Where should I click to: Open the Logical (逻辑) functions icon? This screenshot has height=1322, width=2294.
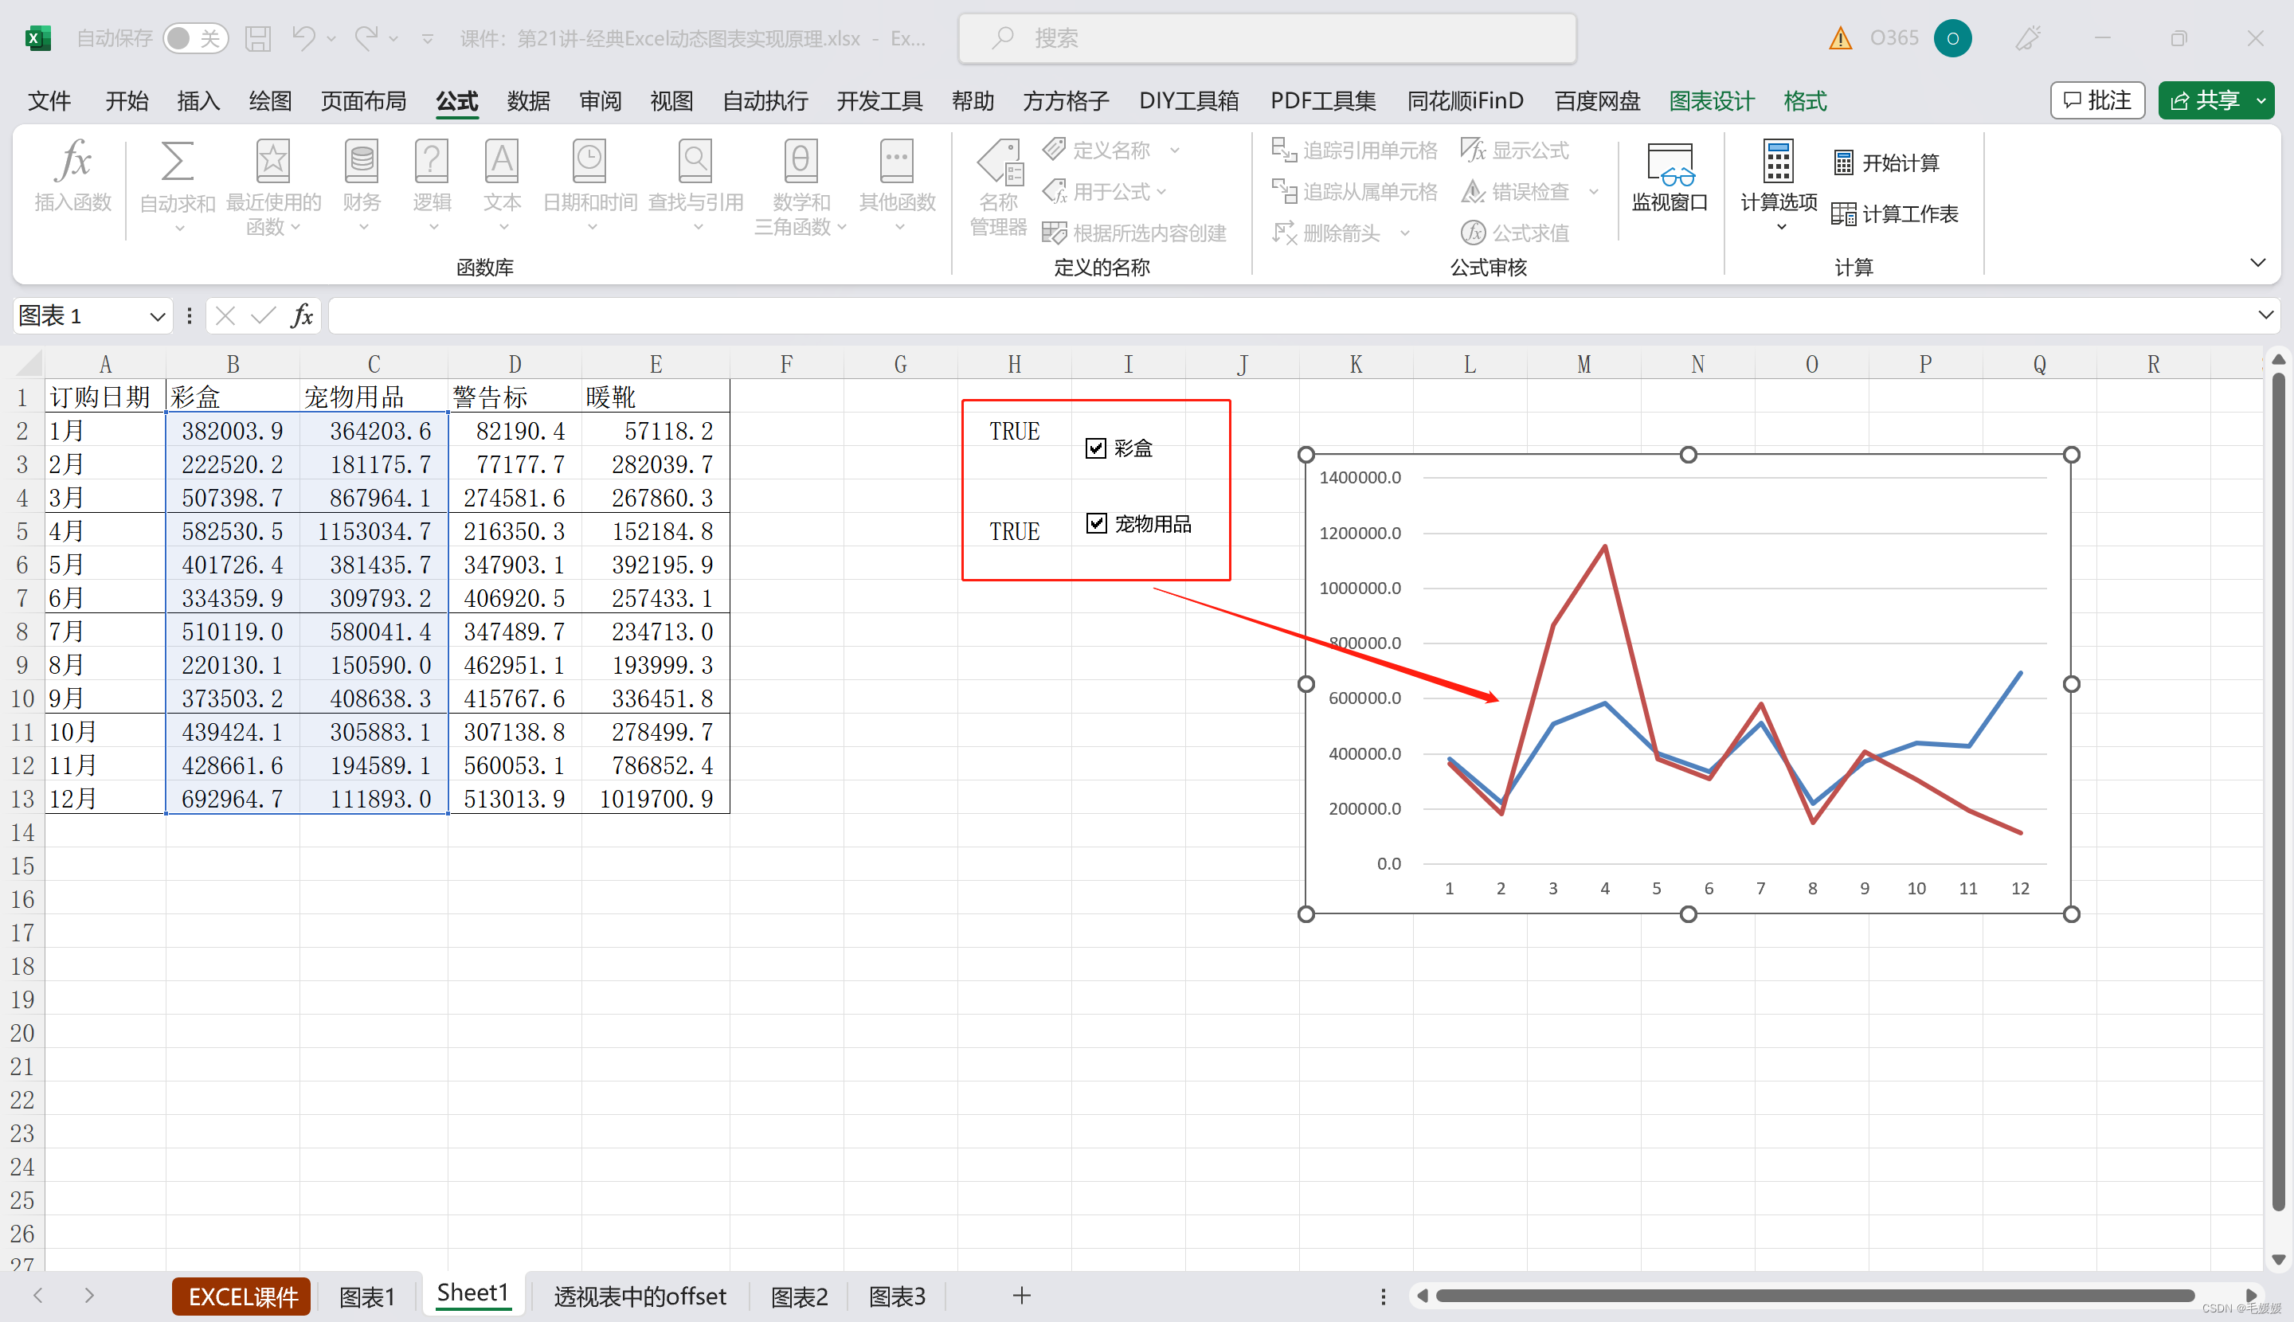coord(432,184)
